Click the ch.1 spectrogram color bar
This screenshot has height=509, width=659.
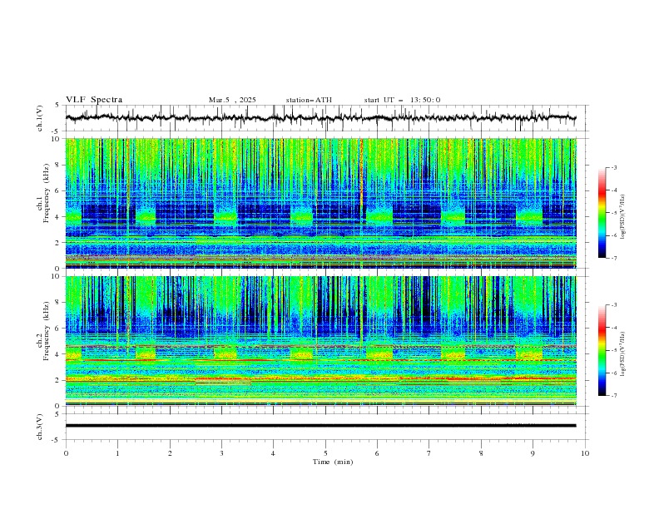click(x=602, y=213)
